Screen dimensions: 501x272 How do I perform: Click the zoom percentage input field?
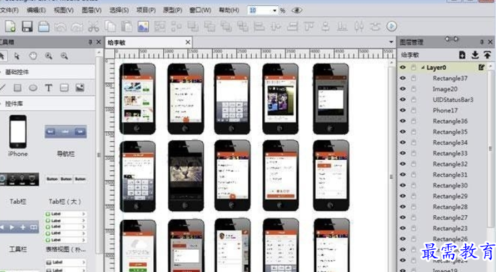[x=260, y=10]
